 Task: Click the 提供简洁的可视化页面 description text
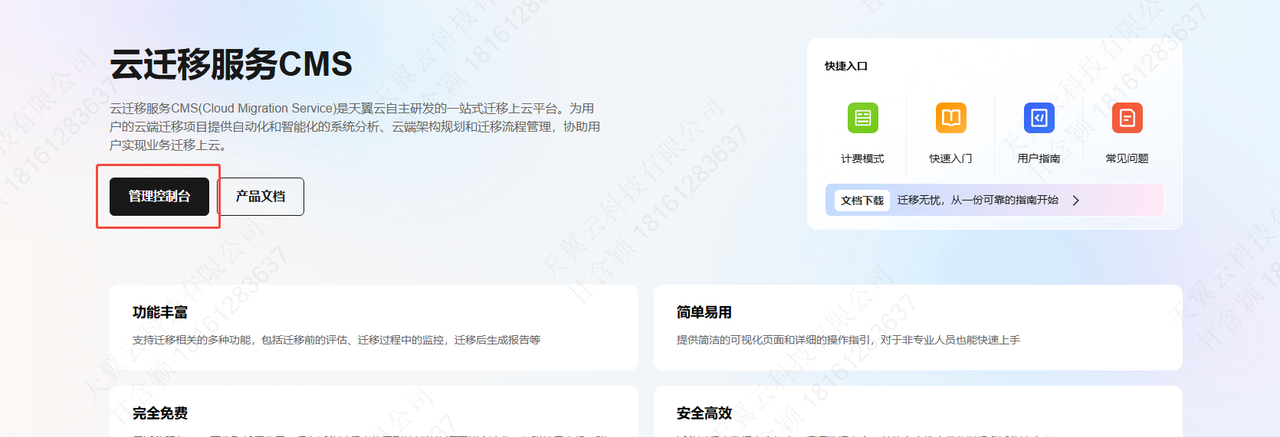tap(848, 340)
